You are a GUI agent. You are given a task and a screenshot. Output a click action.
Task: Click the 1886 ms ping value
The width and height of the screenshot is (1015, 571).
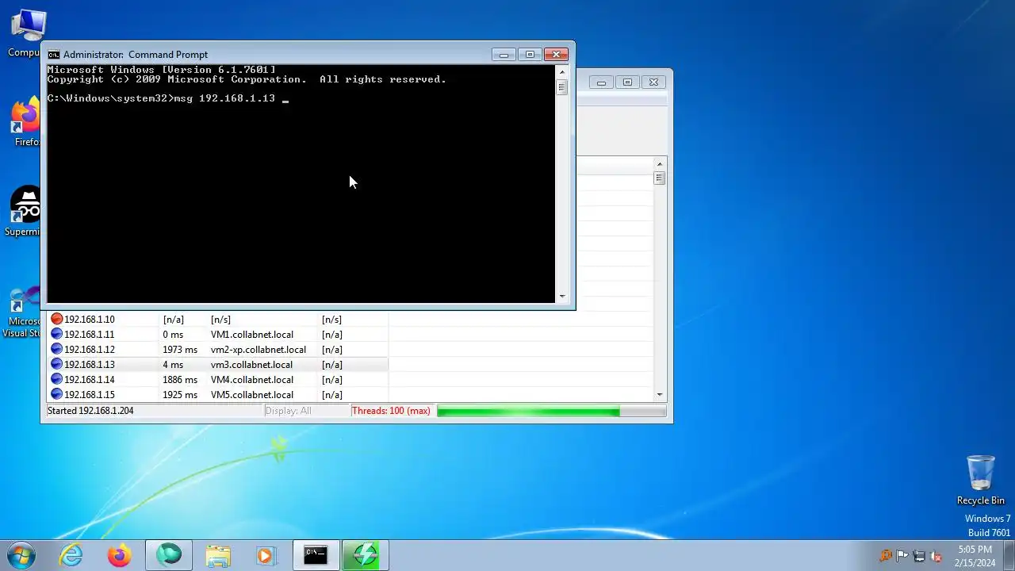pyautogui.click(x=180, y=380)
